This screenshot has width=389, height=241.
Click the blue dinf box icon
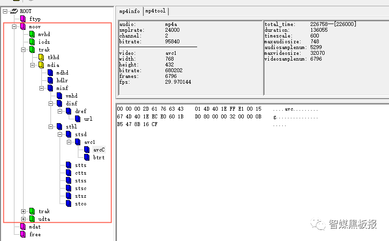coord(60,103)
